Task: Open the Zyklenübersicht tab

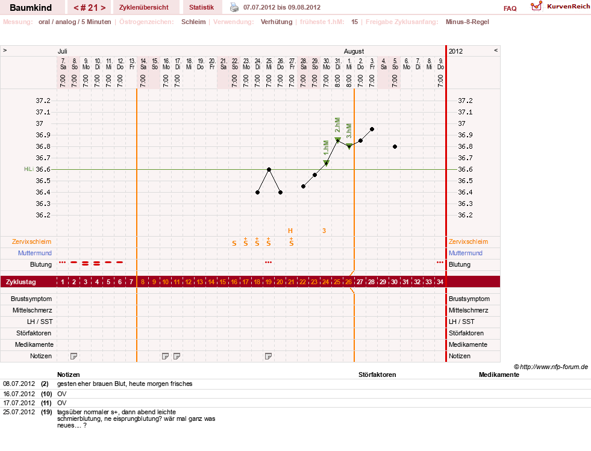Action: (x=143, y=7)
